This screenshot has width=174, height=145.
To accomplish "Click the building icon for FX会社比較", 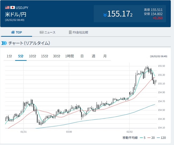I will [x=70, y=32].
